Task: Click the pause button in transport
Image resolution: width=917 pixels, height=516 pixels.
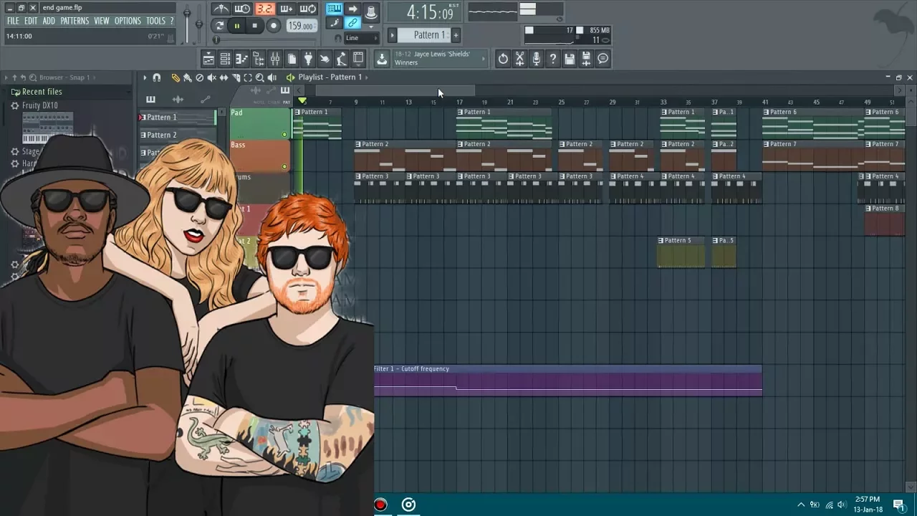Action: pos(237,26)
